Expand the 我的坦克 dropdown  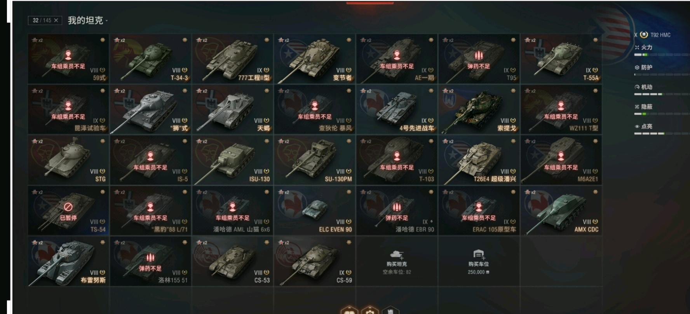tap(88, 20)
